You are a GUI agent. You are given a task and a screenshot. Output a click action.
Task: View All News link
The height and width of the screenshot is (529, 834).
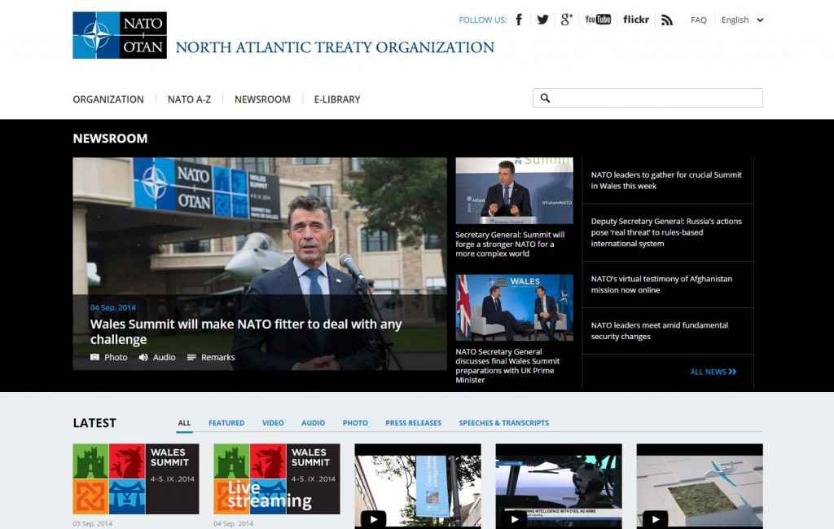pyautogui.click(x=713, y=372)
